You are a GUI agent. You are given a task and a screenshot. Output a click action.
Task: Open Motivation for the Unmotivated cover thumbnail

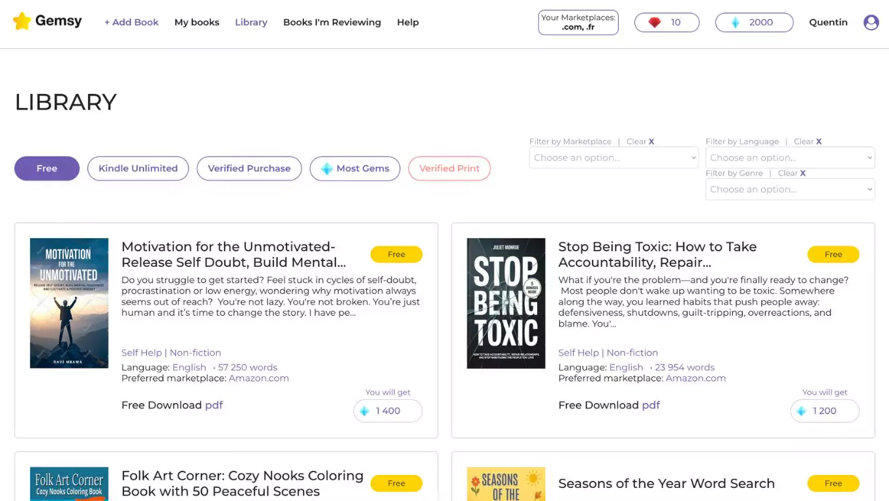click(69, 303)
